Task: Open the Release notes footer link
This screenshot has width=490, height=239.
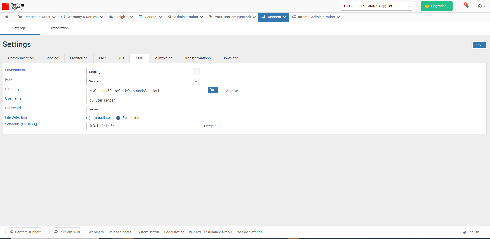Action: coord(120,232)
